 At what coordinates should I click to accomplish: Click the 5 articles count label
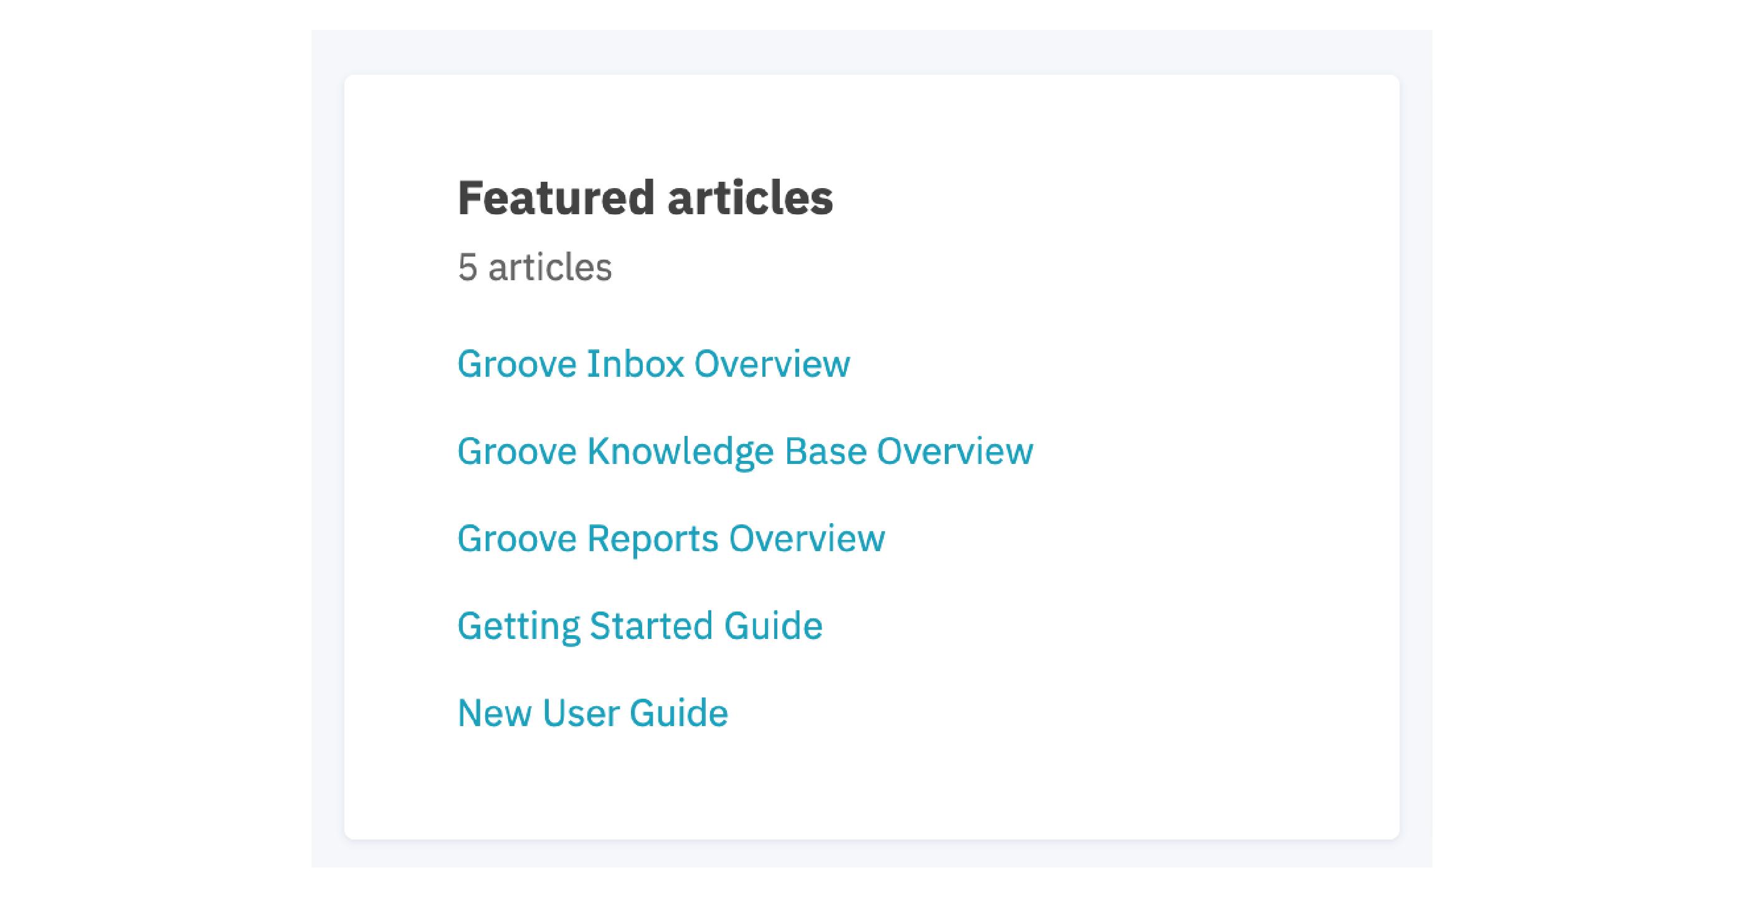[535, 267]
